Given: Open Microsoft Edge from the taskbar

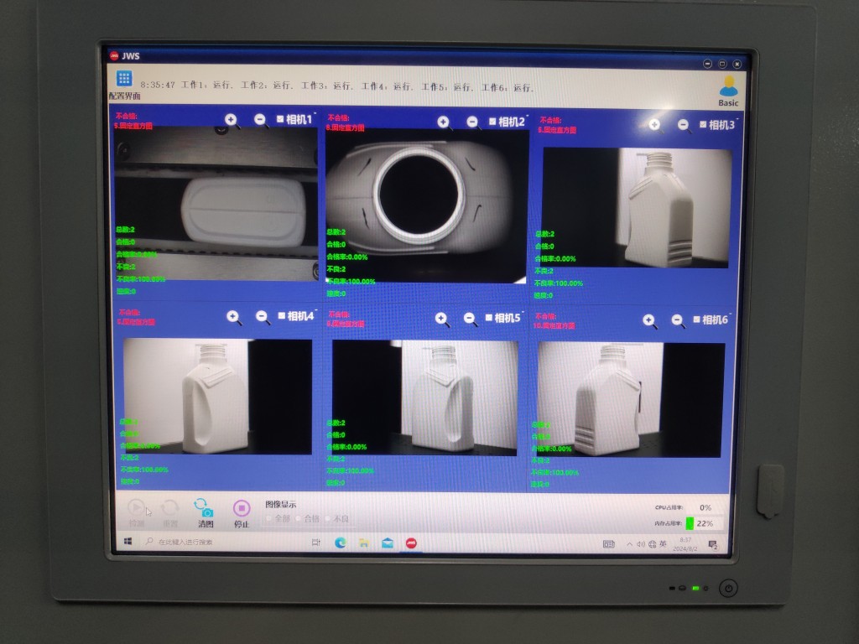Looking at the screenshot, I should [x=341, y=543].
